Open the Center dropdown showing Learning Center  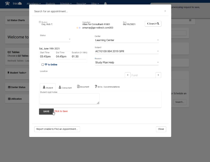[x=127, y=40]
